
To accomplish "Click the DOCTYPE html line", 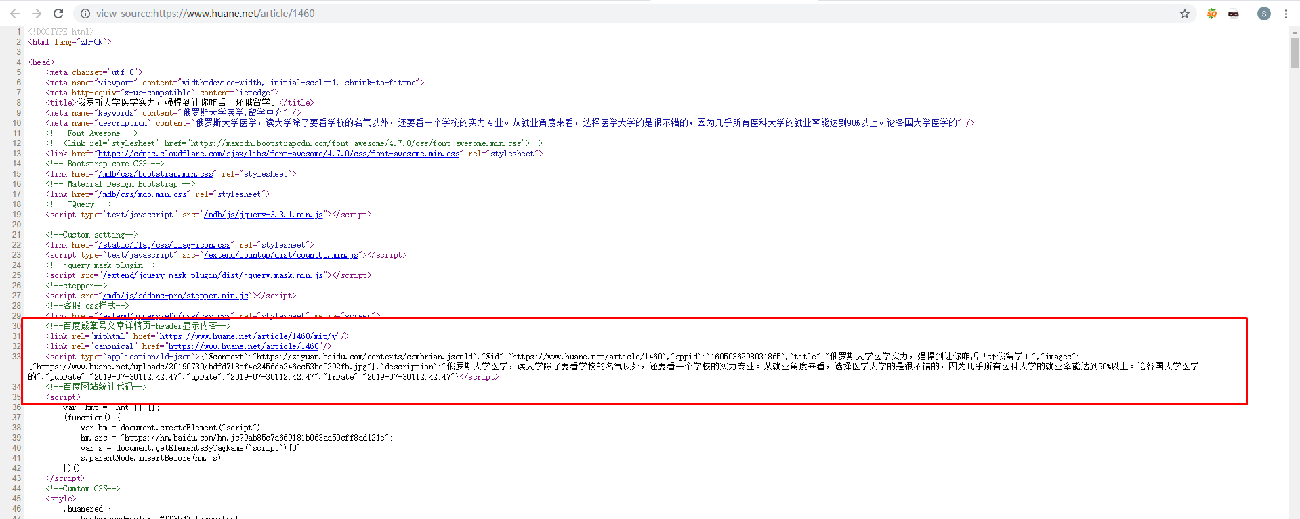I will click(x=61, y=32).
